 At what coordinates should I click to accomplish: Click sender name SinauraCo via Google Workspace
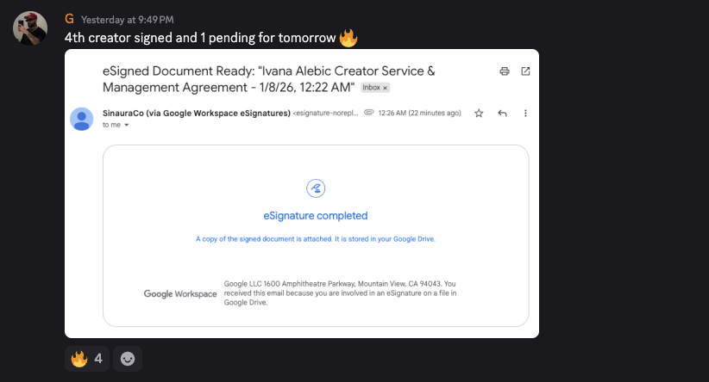[x=197, y=114]
